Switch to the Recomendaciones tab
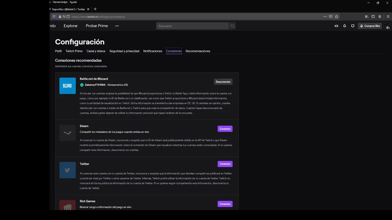392x220 pixels. [x=198, y=51]
